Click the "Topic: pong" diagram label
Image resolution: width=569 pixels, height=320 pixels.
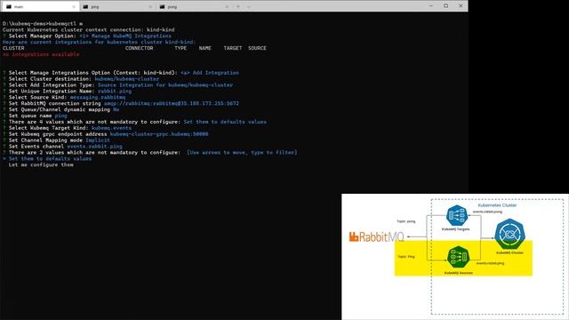pyautogui.click(x=406, y=221)
